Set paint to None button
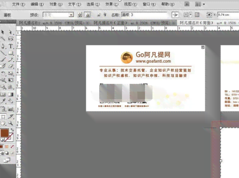Viewport: 239px width, 178px height. 12,147
